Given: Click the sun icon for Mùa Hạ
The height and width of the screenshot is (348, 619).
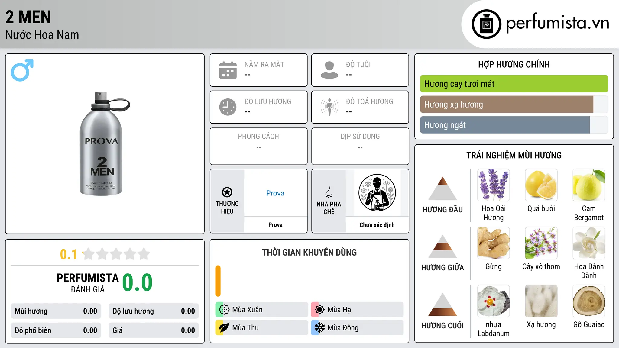Looking at the screenshot, I should point(320,310).
